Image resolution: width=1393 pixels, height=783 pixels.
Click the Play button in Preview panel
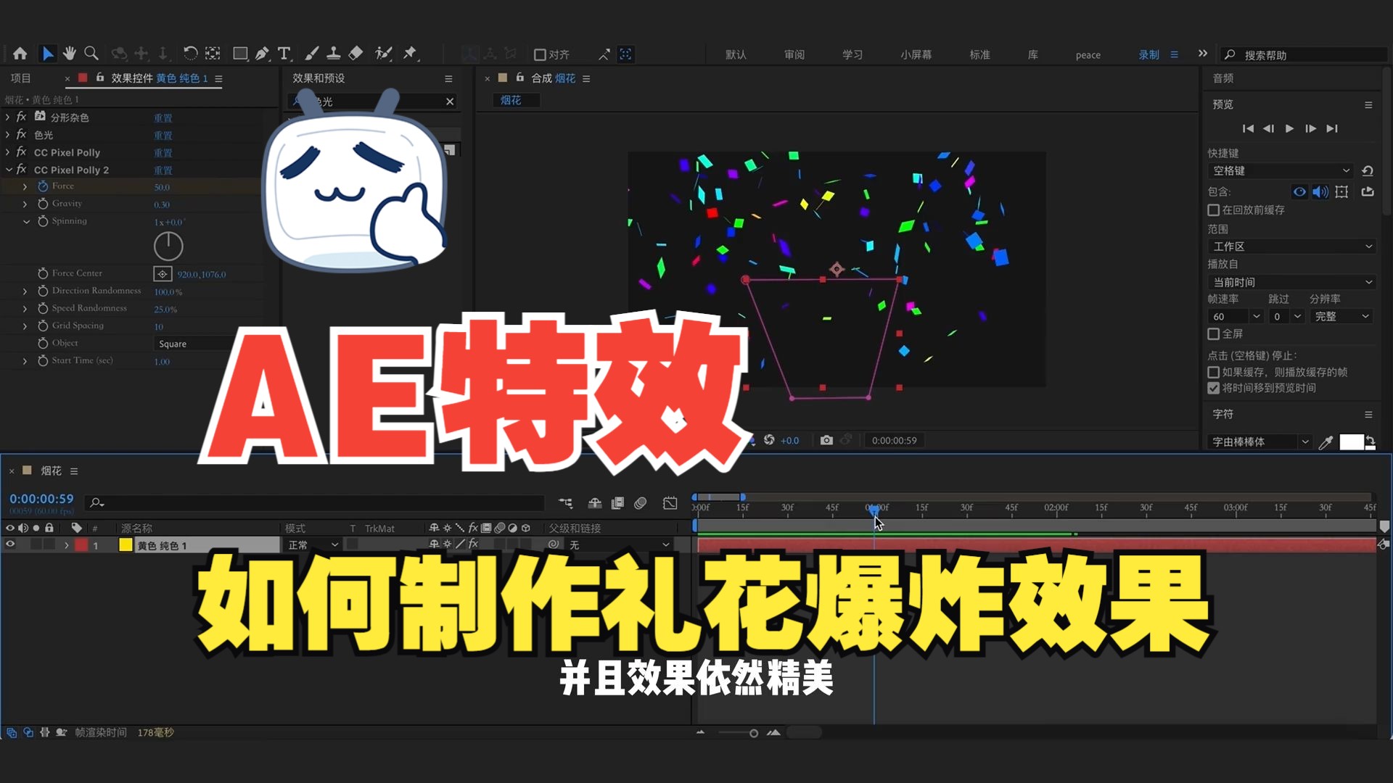(x=1289, y=128)
